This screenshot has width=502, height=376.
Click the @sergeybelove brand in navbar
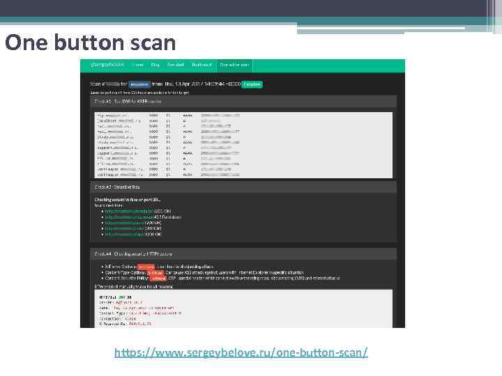[107, 65]
